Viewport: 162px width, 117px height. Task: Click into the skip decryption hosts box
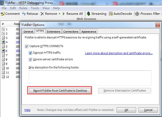tap(90, 78)
